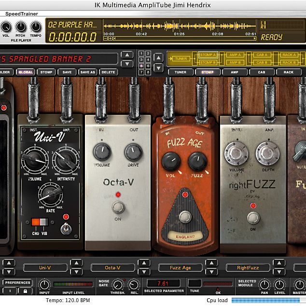The width and height of the screenshot is (306, 306).
Task: Click the SAVE AS preset button
Action: pyautogui.click(x=88, y=72)
